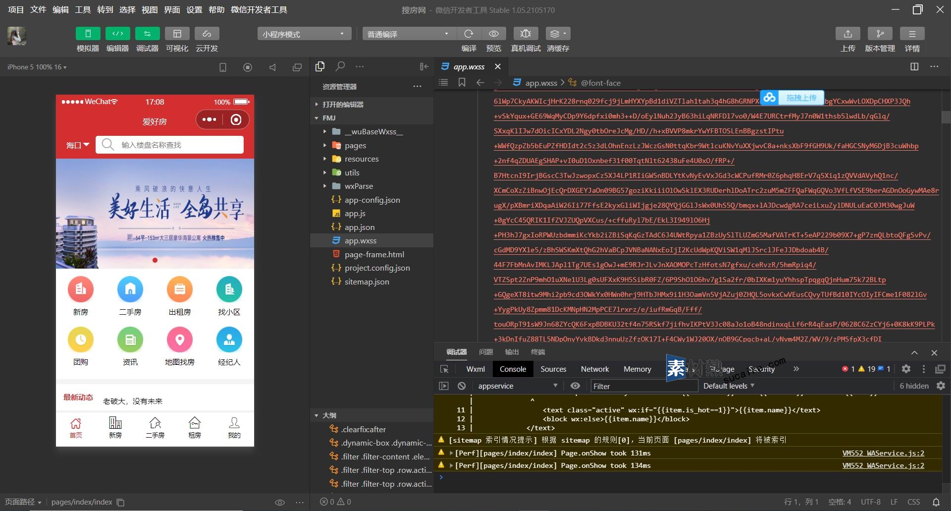Open project Details (详情) icon
The width and height of the screenshot is (951, 511).
[x=912, y=34]
